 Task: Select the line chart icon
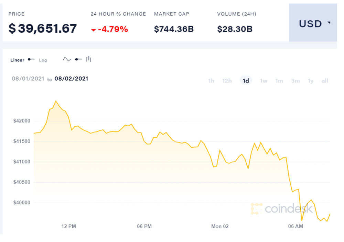[x=67, y=59]
